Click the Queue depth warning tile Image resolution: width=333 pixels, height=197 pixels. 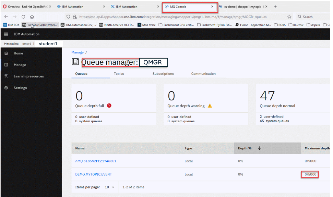click(x=206, y=104)
